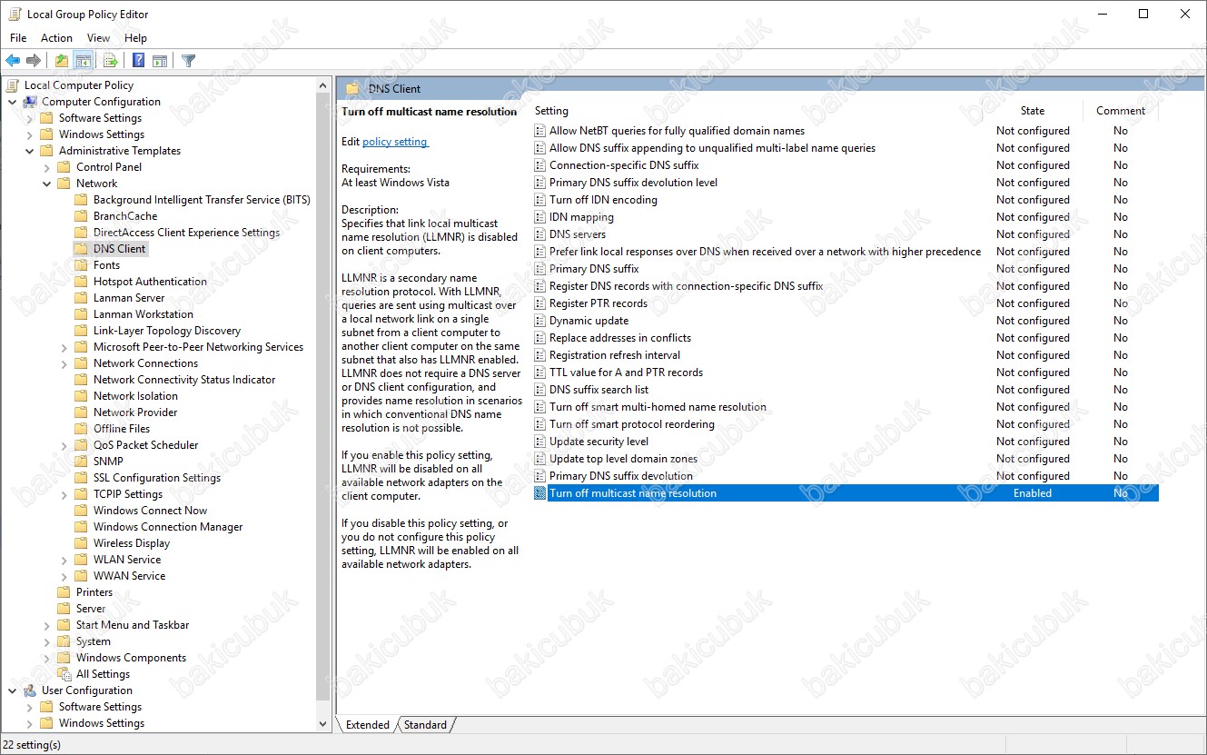
Task: Click the Forward arrow toolbar icon
Action: pos(34,61)
